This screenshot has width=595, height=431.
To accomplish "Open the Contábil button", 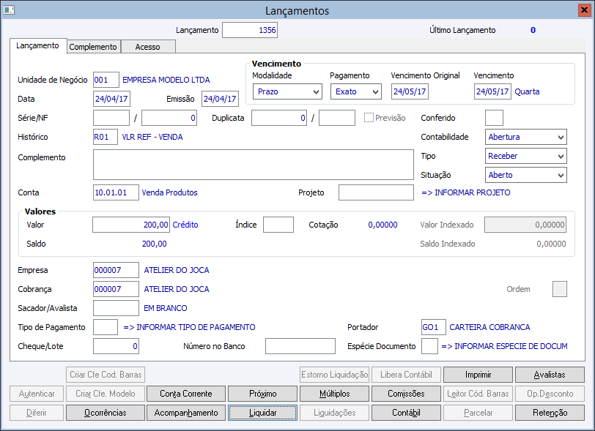I will [406, 413].
